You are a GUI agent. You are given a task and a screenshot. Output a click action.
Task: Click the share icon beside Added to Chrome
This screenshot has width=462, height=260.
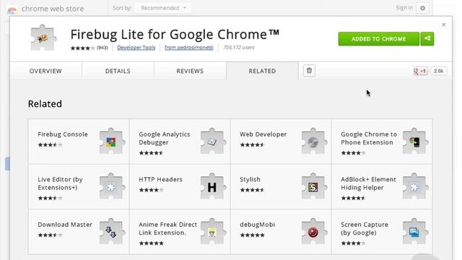427,38
